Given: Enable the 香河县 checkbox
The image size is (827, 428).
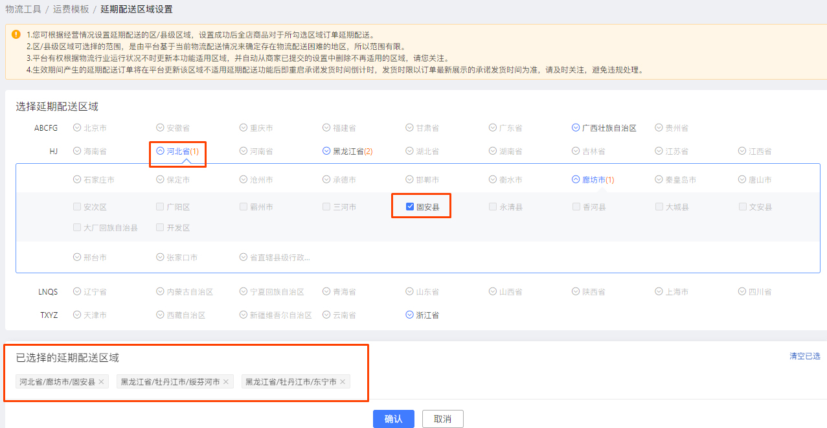Looking at the screenshot, I should click(x=575, y=206).
